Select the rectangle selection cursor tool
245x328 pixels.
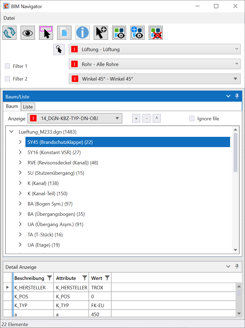[x=46, y=33]
